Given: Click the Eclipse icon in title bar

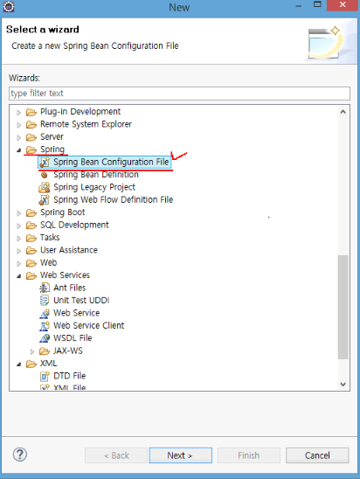Looking at the screenshot, I should pyautogui.click(x=9, y=7).
